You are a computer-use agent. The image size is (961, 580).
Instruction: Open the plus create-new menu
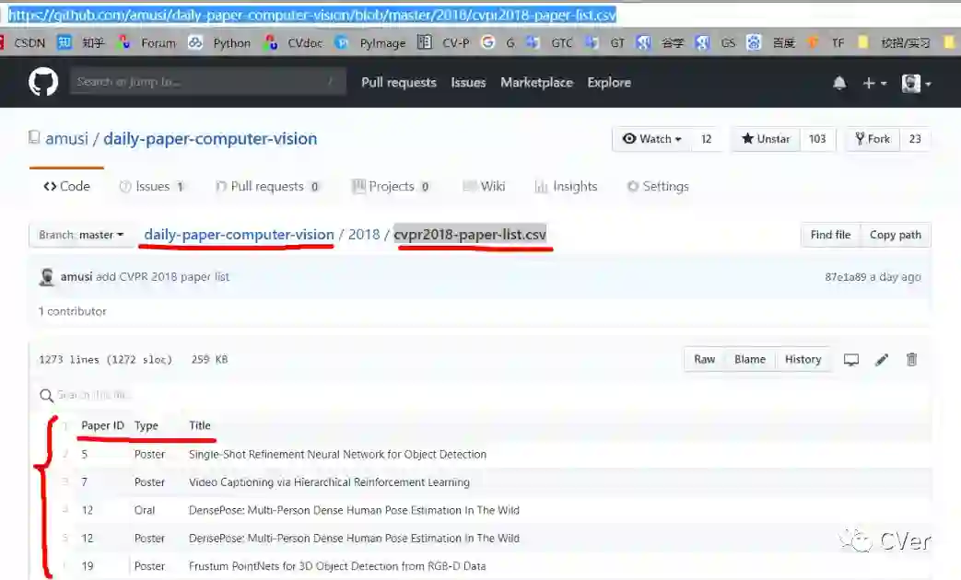click(x=874, y=83)
